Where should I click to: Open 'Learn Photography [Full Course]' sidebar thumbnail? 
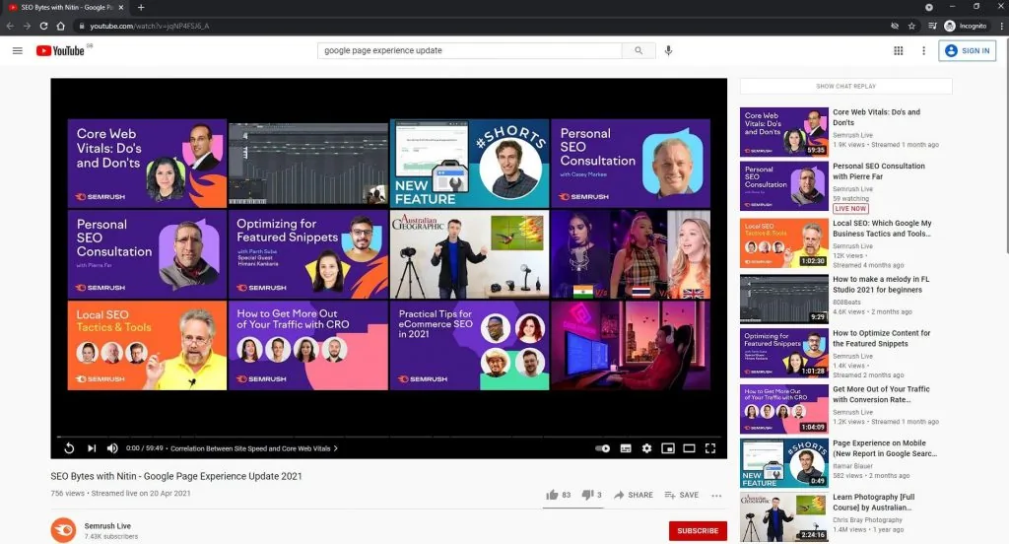click(783, 517)
